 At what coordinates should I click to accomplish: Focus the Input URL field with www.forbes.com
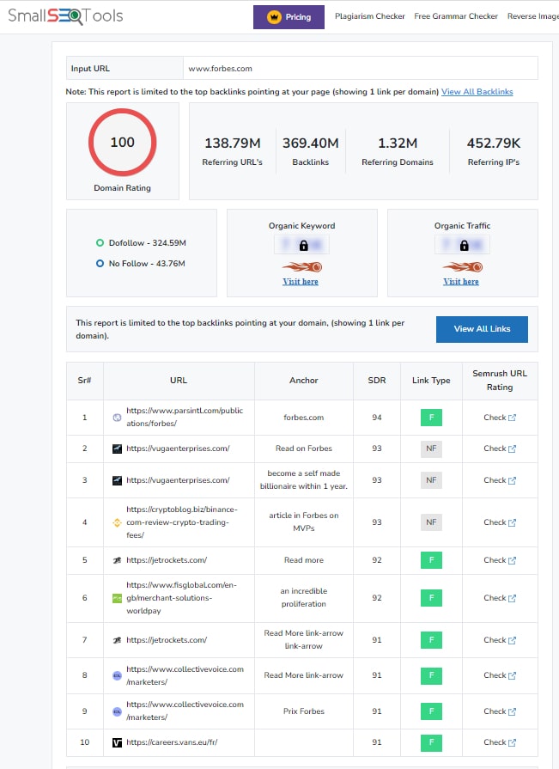360,68
